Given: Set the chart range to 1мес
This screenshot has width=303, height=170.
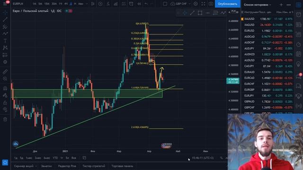Looking at the screenshot, I should (x=29, y=158).
